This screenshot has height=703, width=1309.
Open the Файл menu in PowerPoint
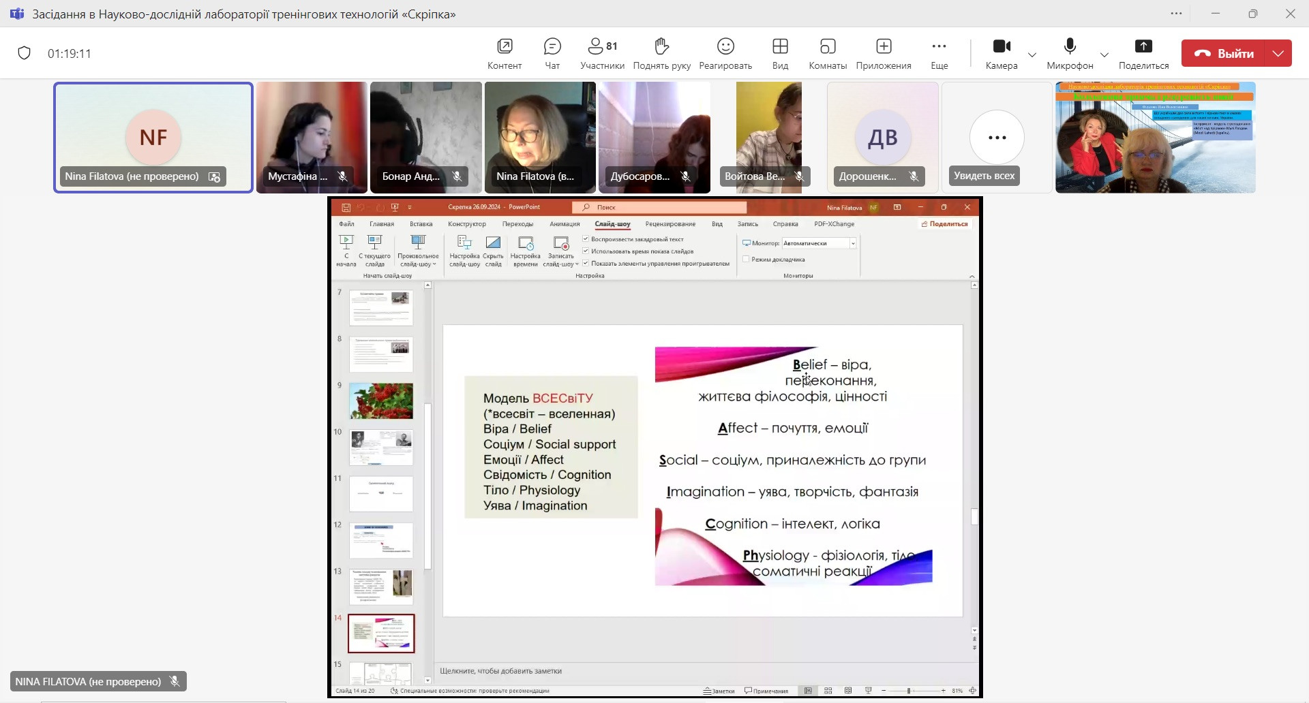(346, 224)
